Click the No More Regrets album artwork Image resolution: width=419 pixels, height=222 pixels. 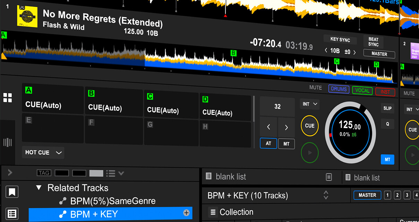[x=27, y=16]
